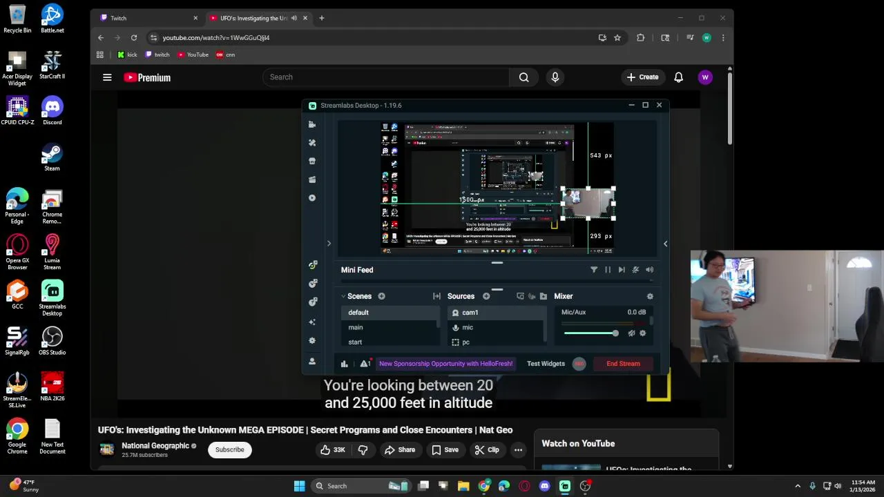Image resolution: width=884 pixels, height=497 pixels.
Task: Open the sparkle AI icon in Streamlabs sidebar
Action: click(x=312, y=322)
